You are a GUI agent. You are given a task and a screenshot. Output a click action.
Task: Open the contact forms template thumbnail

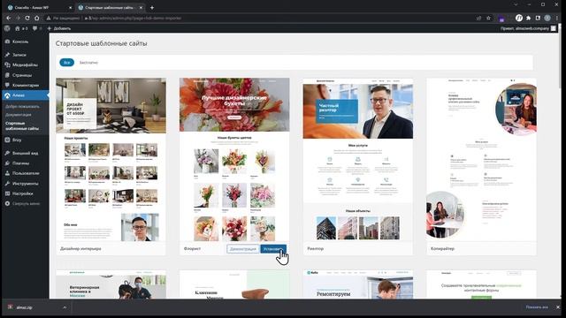click(x=481, y=284)
